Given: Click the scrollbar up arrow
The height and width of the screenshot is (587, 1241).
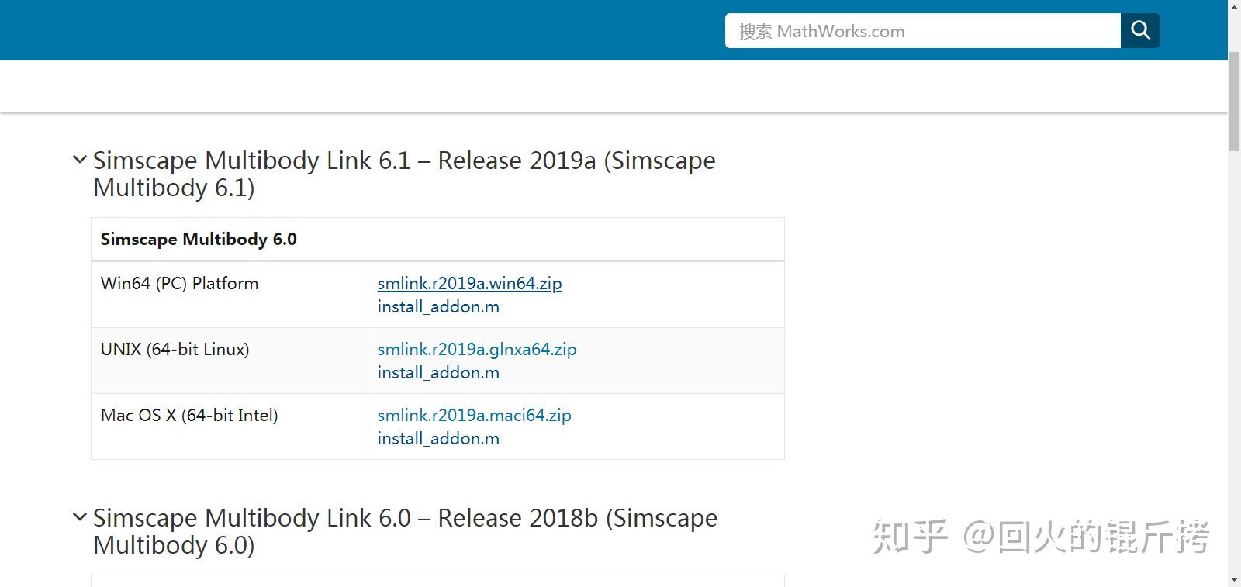Looking at the screenshot, I should (1234, 6).
